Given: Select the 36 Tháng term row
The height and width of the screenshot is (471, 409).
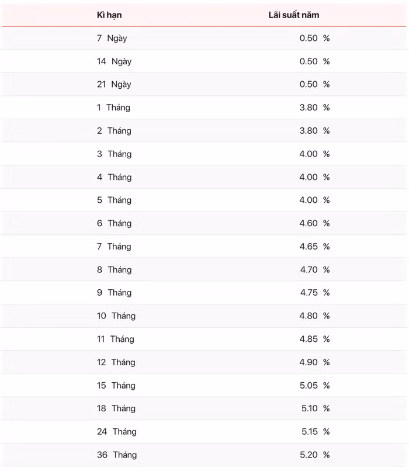Looking at the screenshot, I should coord(117,455).
